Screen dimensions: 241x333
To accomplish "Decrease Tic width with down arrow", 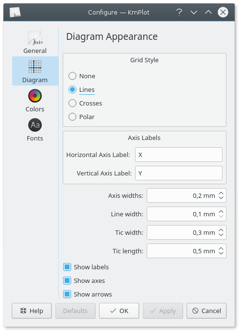I will (x=221, y=234).
